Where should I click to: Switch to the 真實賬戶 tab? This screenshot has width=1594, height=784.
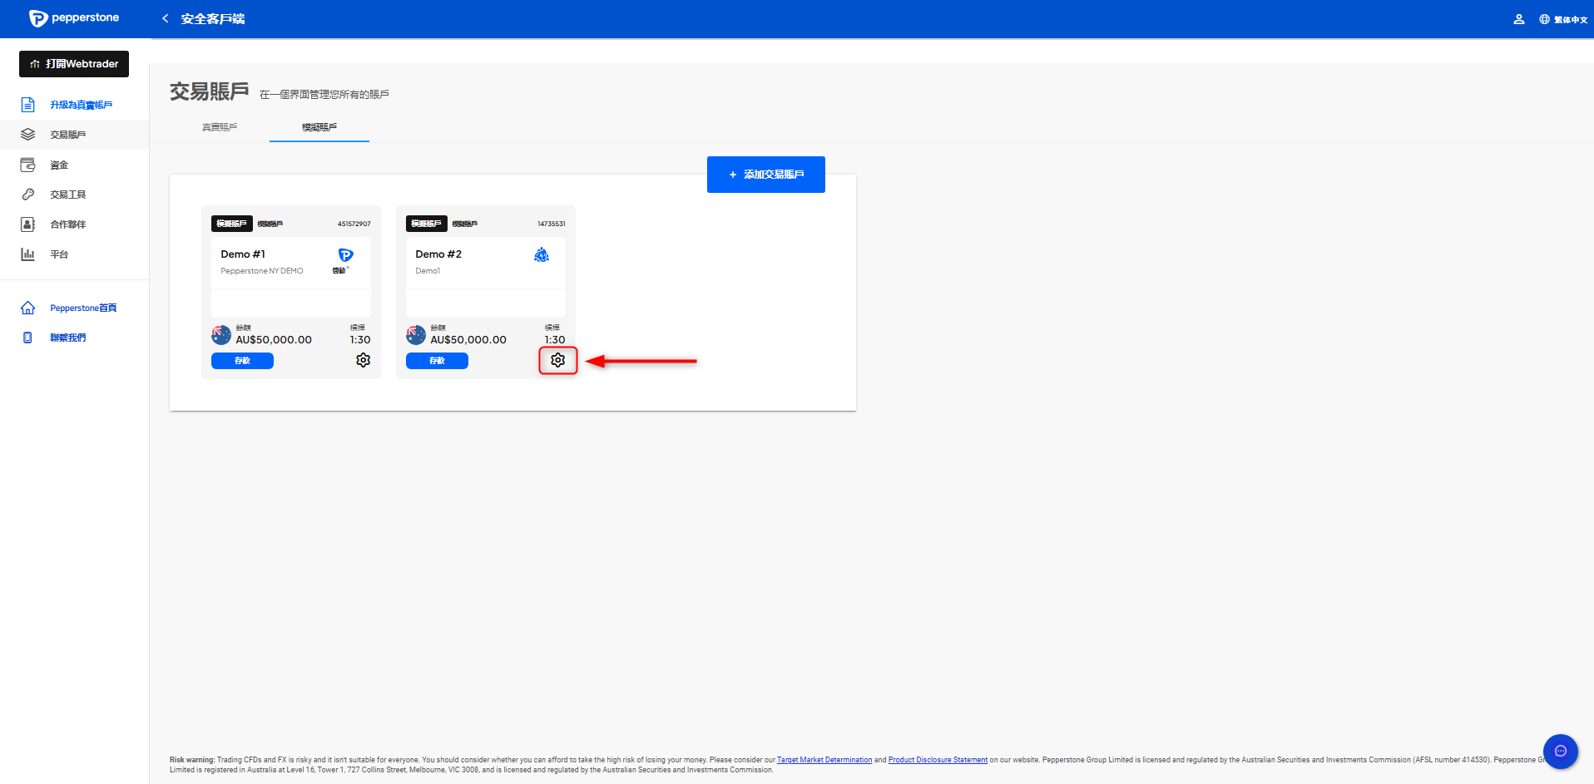point(220,127)
